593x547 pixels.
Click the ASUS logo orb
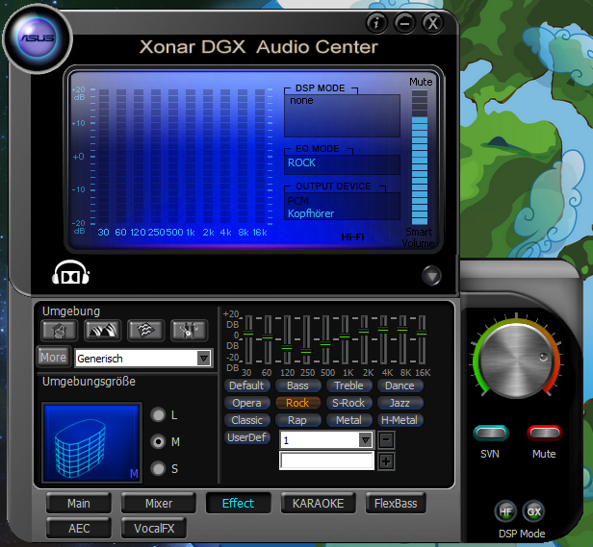point(37,38)
